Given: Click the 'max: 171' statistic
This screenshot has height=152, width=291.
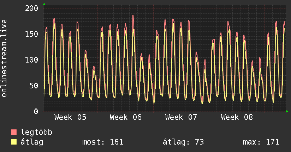Looking at the screenshot, I should (x=261, y=142).
